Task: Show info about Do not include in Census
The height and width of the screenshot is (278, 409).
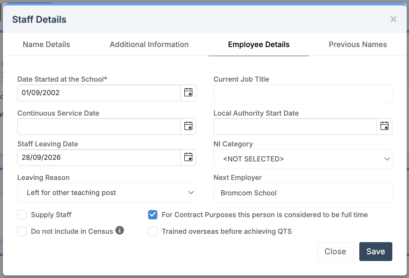Action: (x=120, y=230)
